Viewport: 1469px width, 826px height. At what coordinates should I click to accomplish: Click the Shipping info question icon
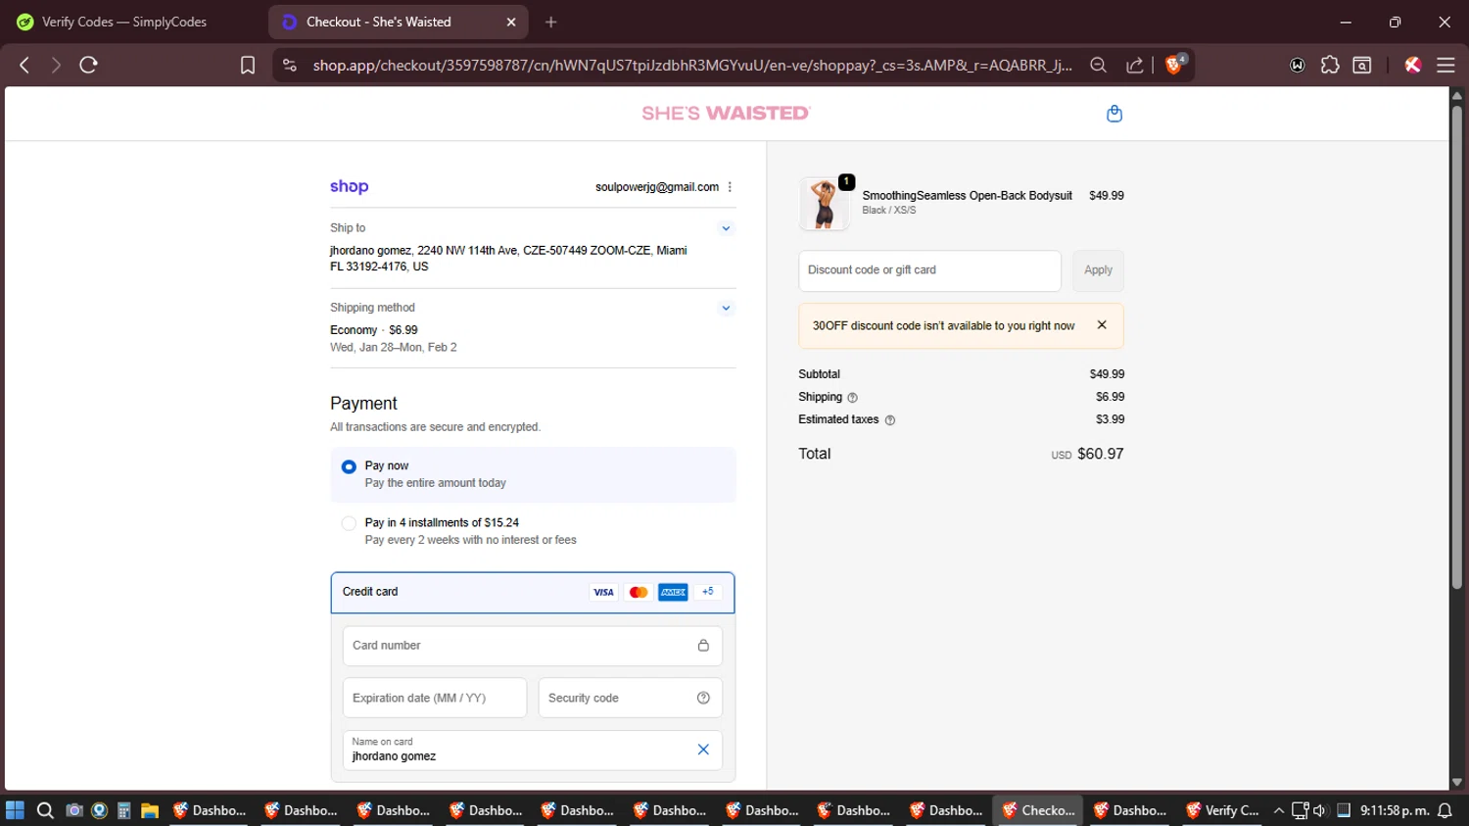tap(852, 398)
